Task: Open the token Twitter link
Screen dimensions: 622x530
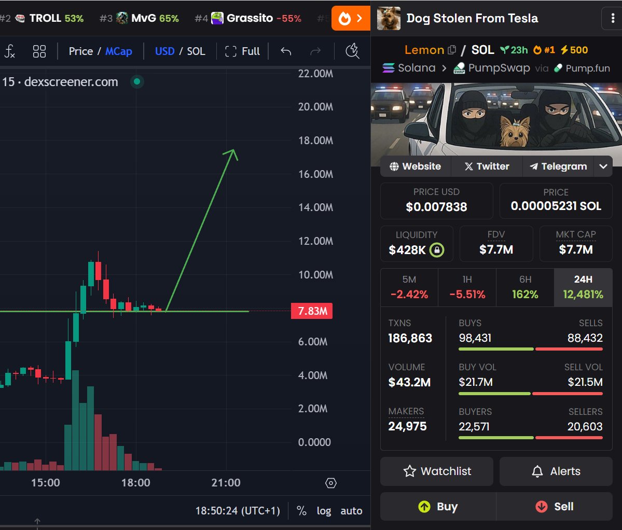Action: (x=487, y=166)
